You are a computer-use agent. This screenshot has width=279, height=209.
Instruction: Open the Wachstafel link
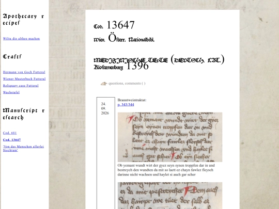pos(11,92)
